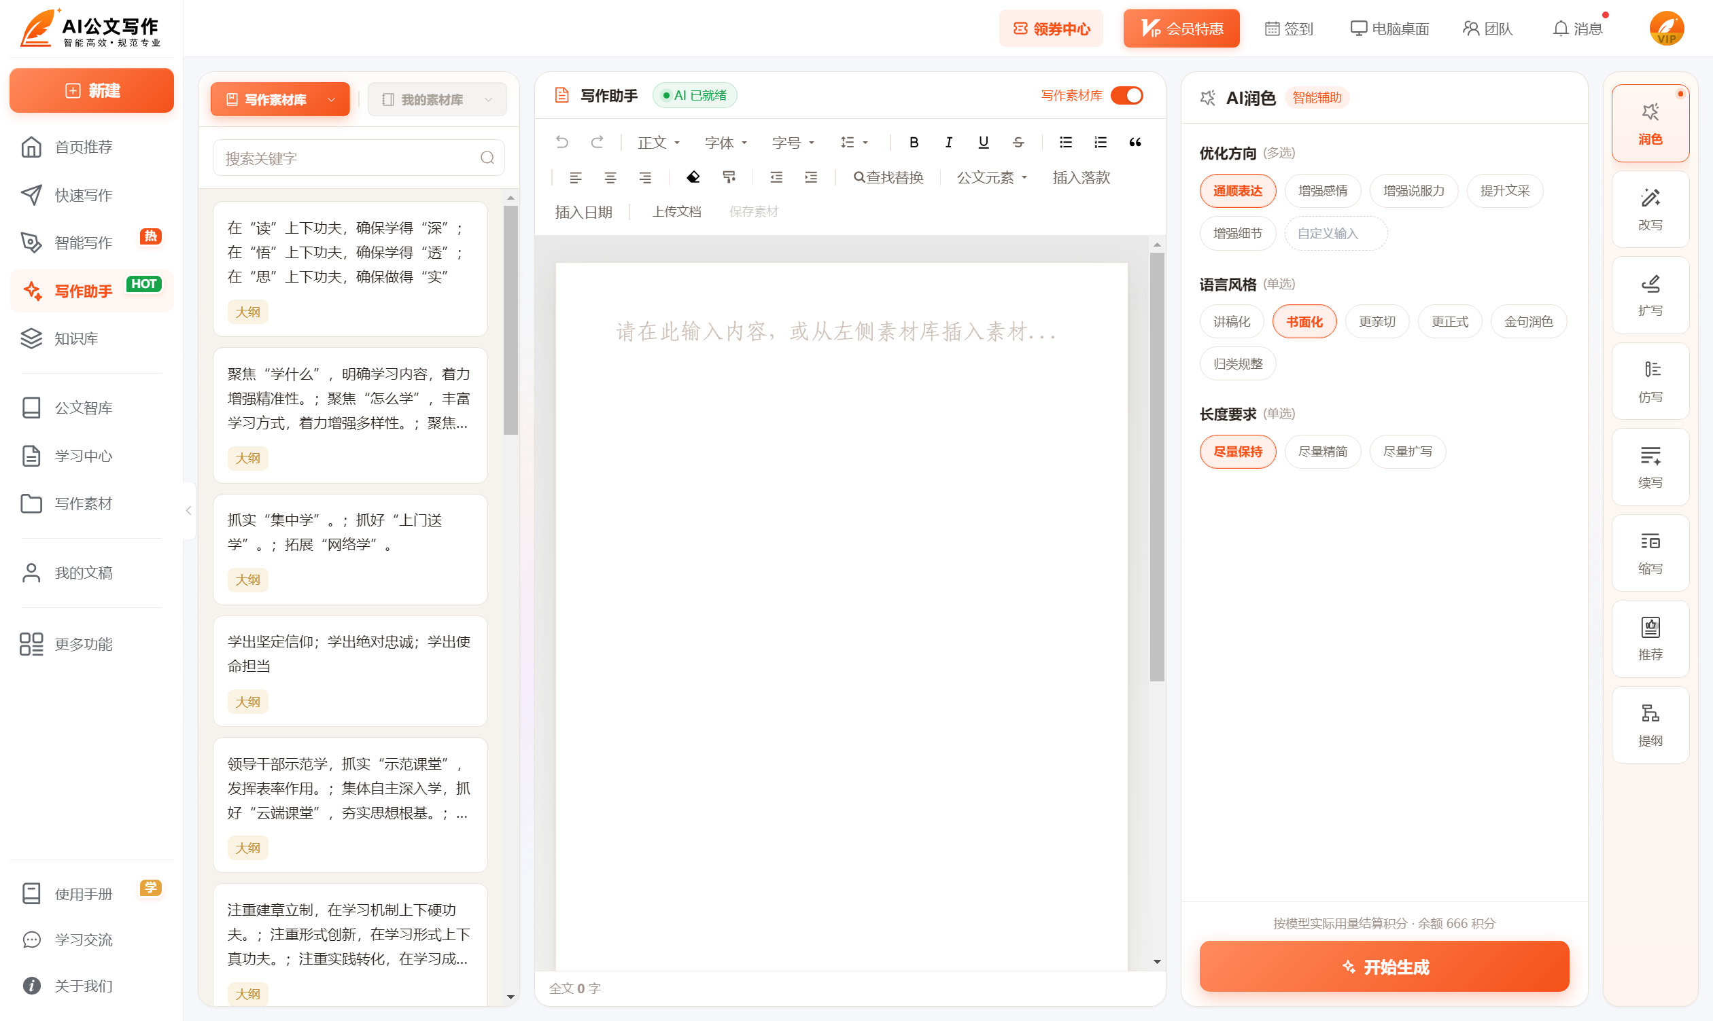Apply strikethrough formatting
Screen dimensions: 1713x1021
[1018, 142]
